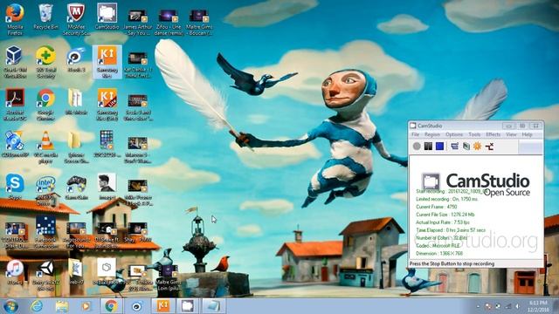The width and height of the screenshot is (559, 314).
Task: Select the CamStudio desktop shortcut
Action: click(x=107, y=17)
